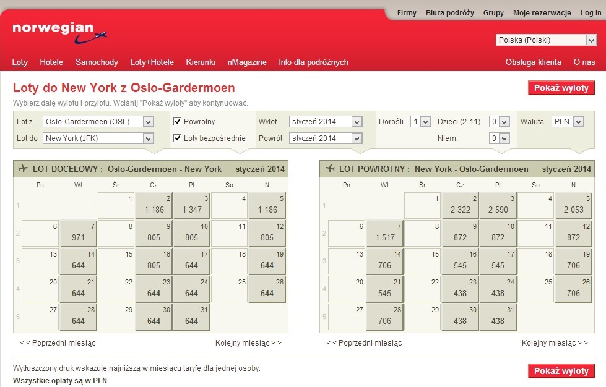
Task: Open the Polska (Polski) language selector
Action: click(x=546, y=40)
